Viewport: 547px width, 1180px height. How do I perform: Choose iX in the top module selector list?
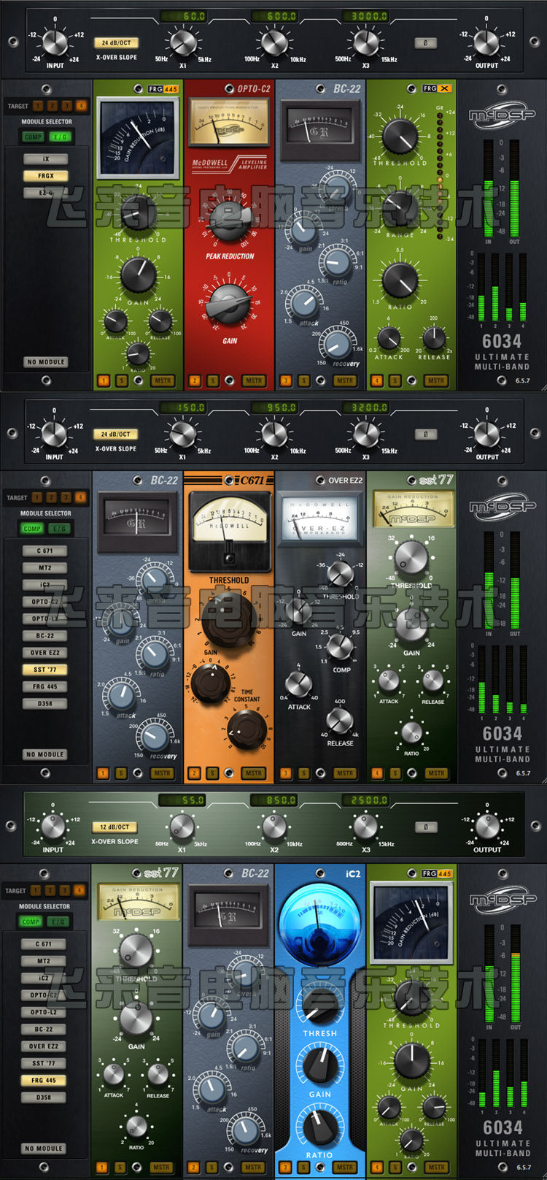[45, 158]
